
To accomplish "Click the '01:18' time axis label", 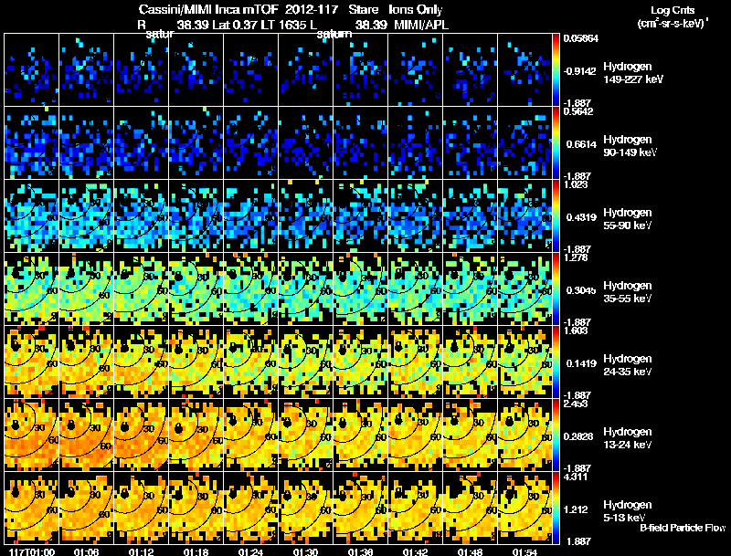I will pos(196,552).
